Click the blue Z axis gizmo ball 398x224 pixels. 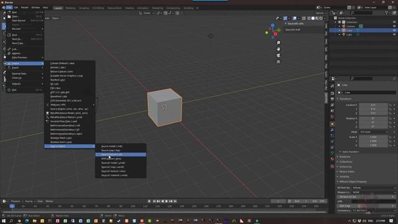click(x=272, y=26)
